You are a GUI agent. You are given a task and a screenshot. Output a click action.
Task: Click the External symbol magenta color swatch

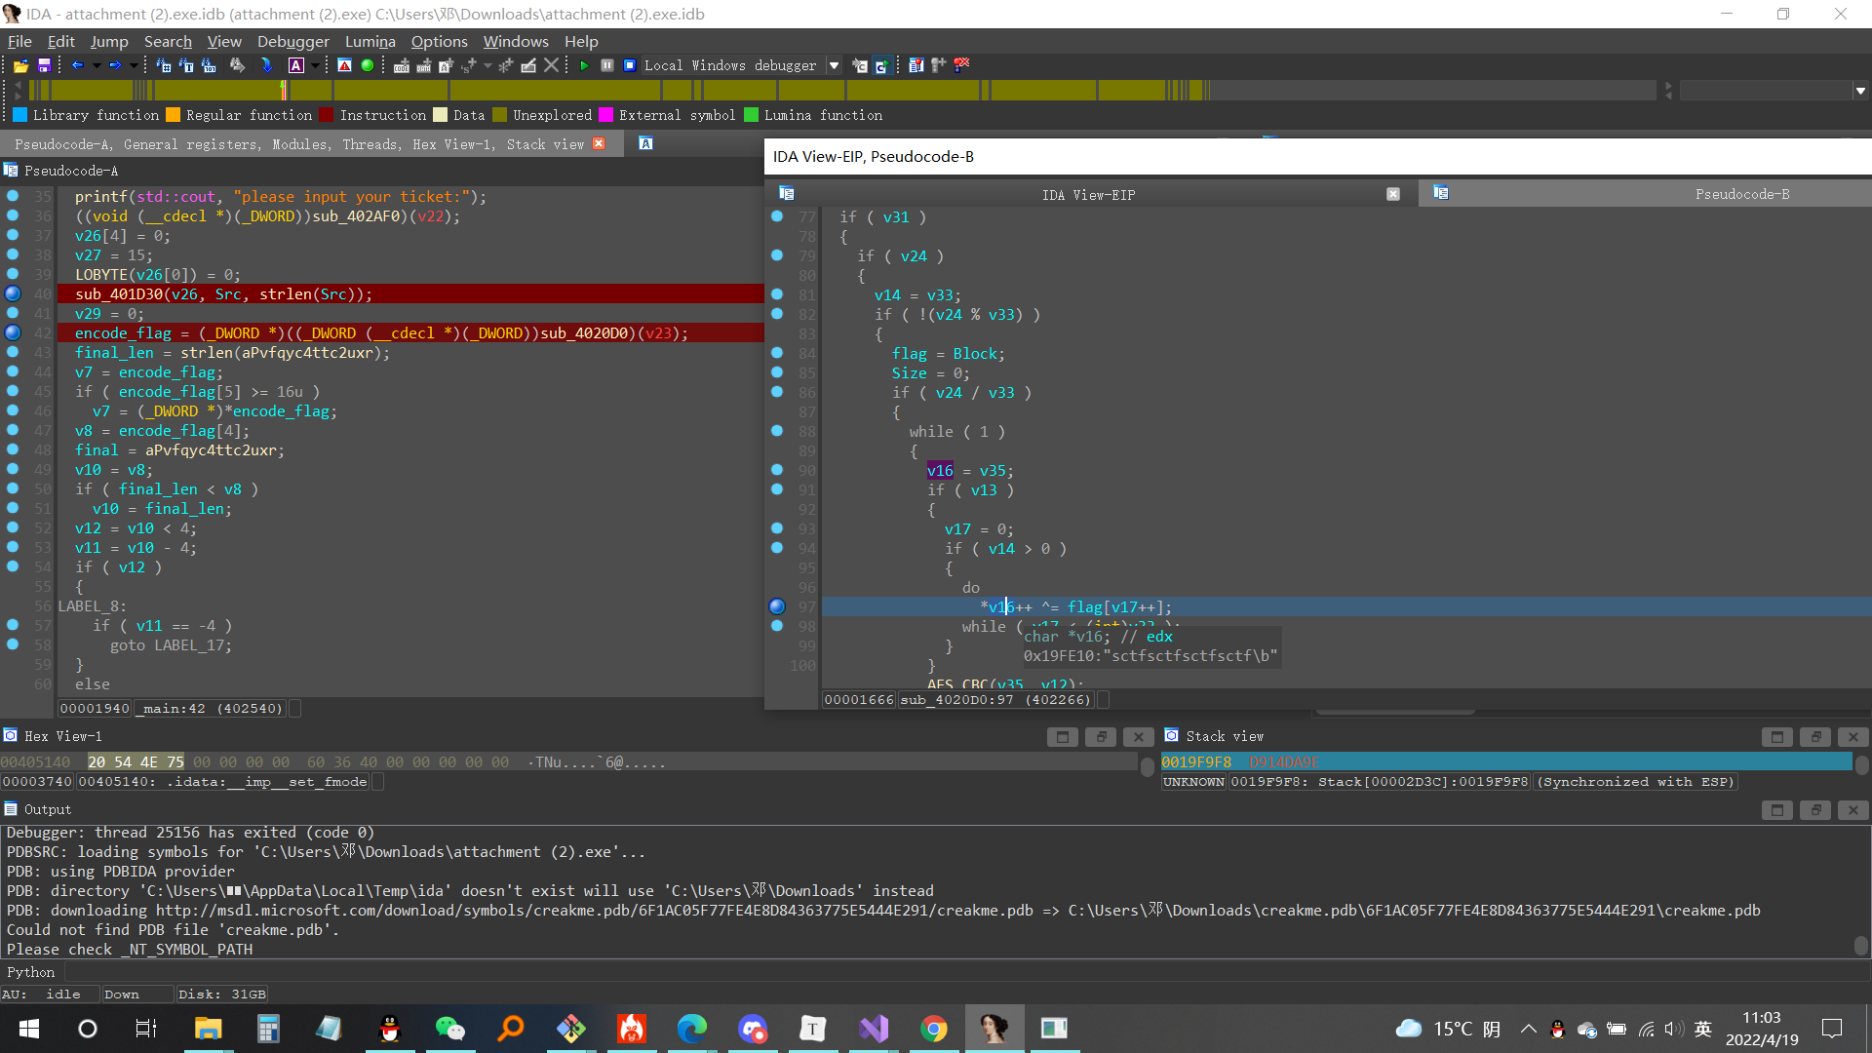pyautogui.click(x=605, y=115)
